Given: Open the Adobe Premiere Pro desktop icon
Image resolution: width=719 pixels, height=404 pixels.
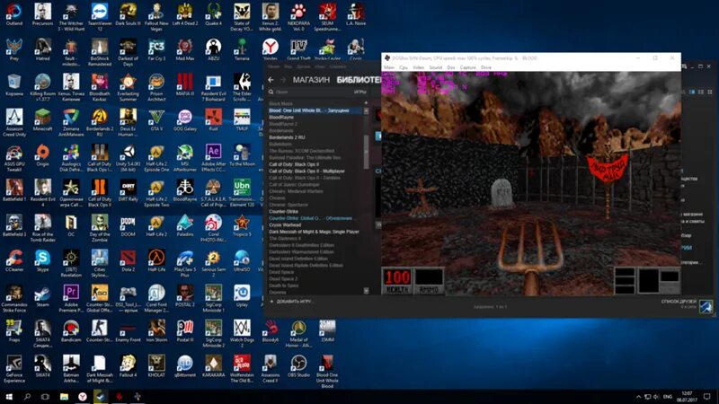Looking at the screenshot, I should (x=71, y=299).
